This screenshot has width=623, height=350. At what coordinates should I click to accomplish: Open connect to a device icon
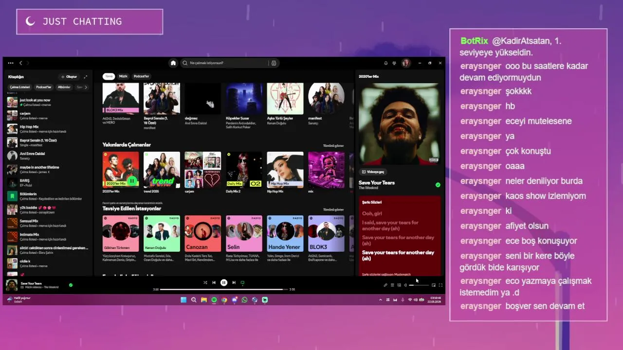[399, 285]
